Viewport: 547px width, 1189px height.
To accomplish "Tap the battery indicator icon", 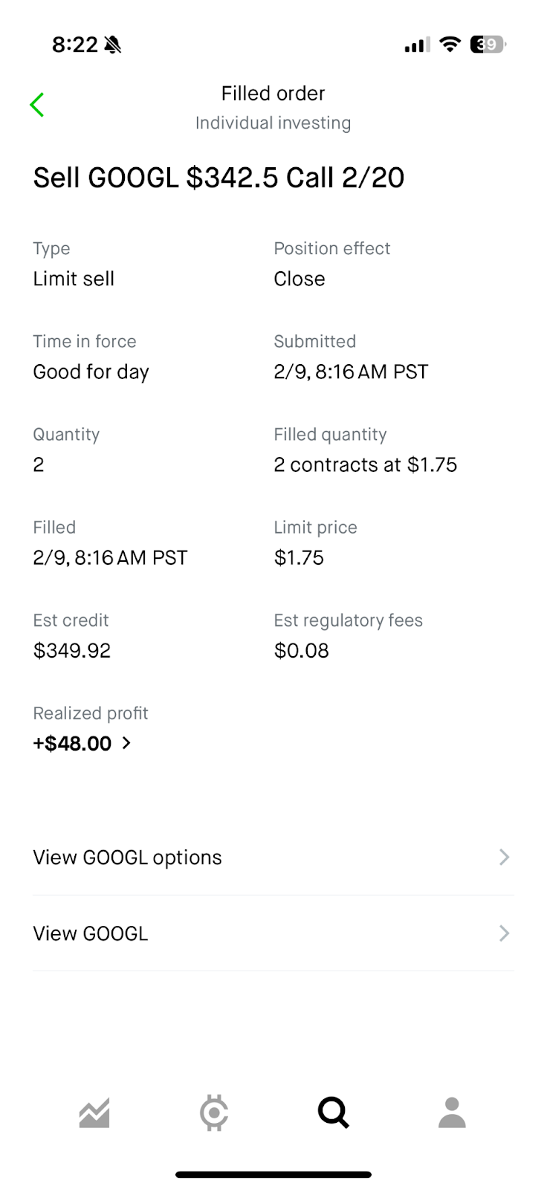I will click(x=488, y=45).
